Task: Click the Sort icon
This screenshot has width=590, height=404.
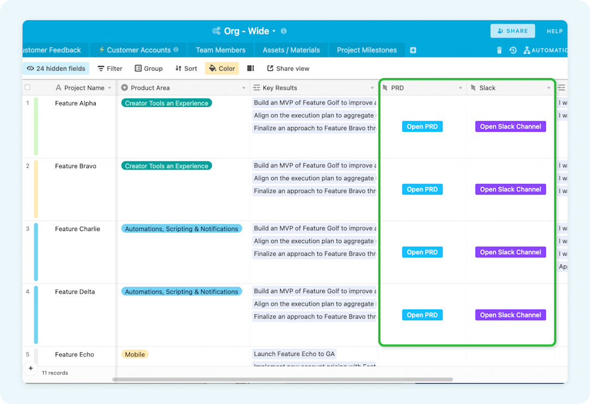Action: point(177,68)
